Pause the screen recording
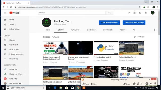This screenshot has height=90, width=161. [x=86, y=84]
